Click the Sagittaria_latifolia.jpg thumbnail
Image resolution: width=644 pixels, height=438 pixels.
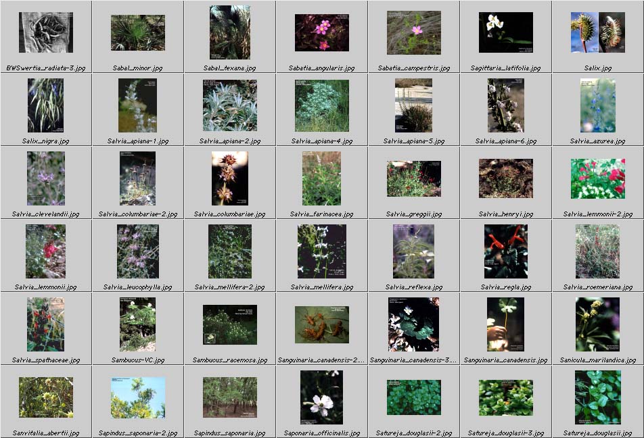(505, 32)
